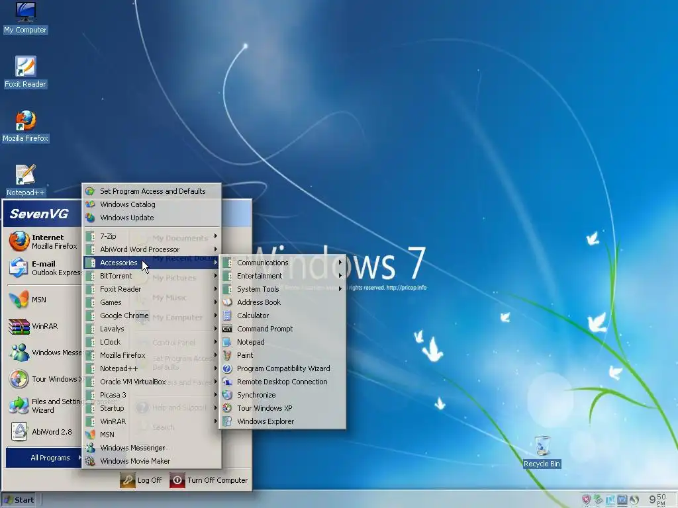Expand the Communications submenu arrow

[x=340, y=263]
